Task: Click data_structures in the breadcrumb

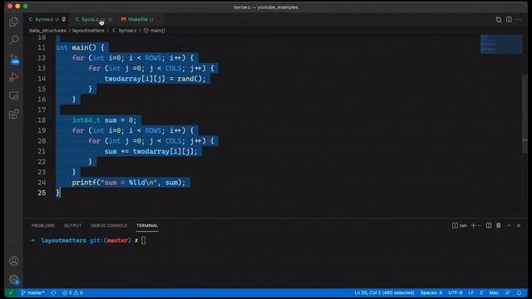Action: 47,31
